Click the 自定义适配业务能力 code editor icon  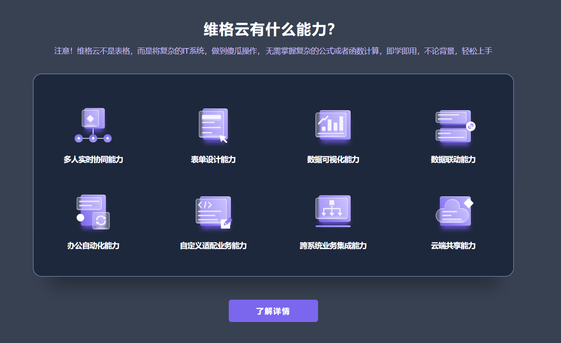pyautogui.click(x=213, y=212)
